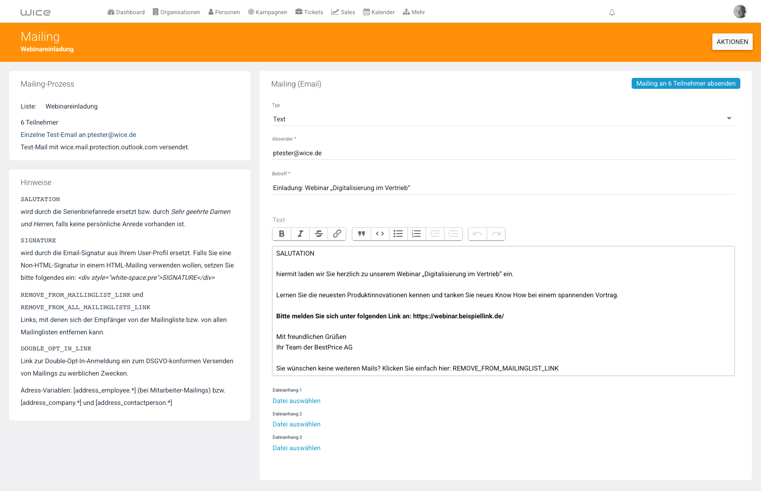Click REMOVE_FROM_ALL_MAILINGLISTS_LINK hint
The width and height of the screenshot is (761, 491).
click(85, 307)
